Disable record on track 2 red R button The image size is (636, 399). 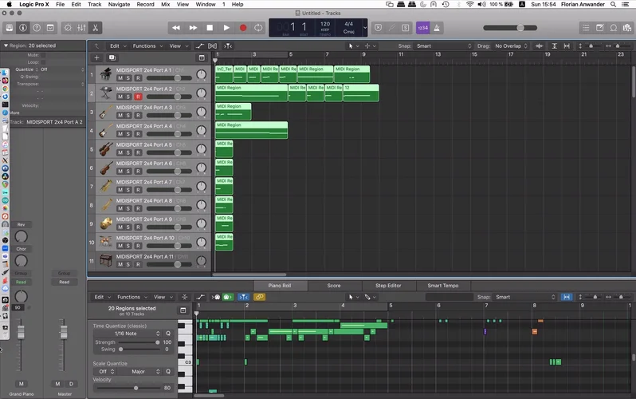[138, 97]
